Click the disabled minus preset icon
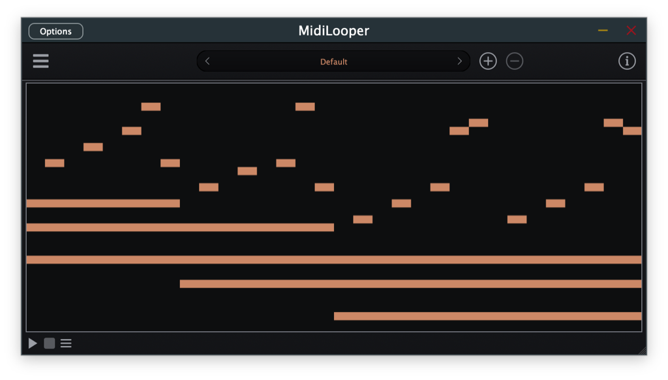The width and height of the screenshot is (668, 380). coord(515,61)
